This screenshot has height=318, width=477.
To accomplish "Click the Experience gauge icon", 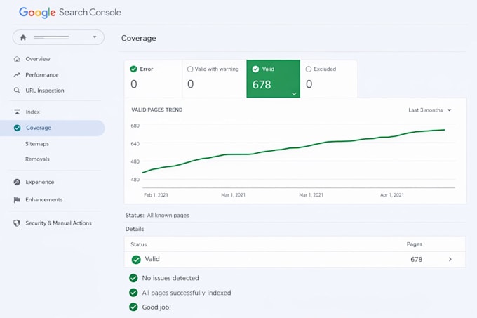I will [17, 182].
